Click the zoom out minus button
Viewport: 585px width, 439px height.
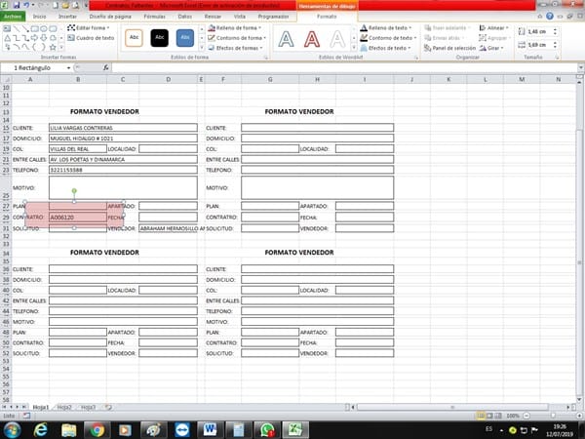tap(526, 416)
